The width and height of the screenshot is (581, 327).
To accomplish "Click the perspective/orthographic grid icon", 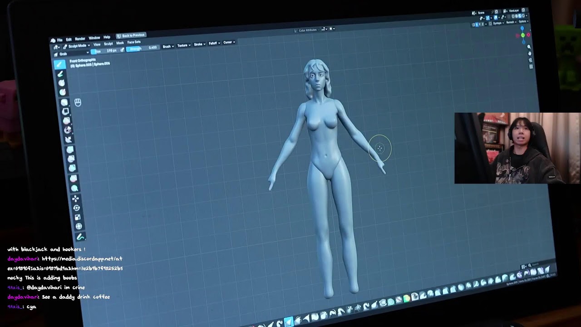I will click(x=531, y=67).
